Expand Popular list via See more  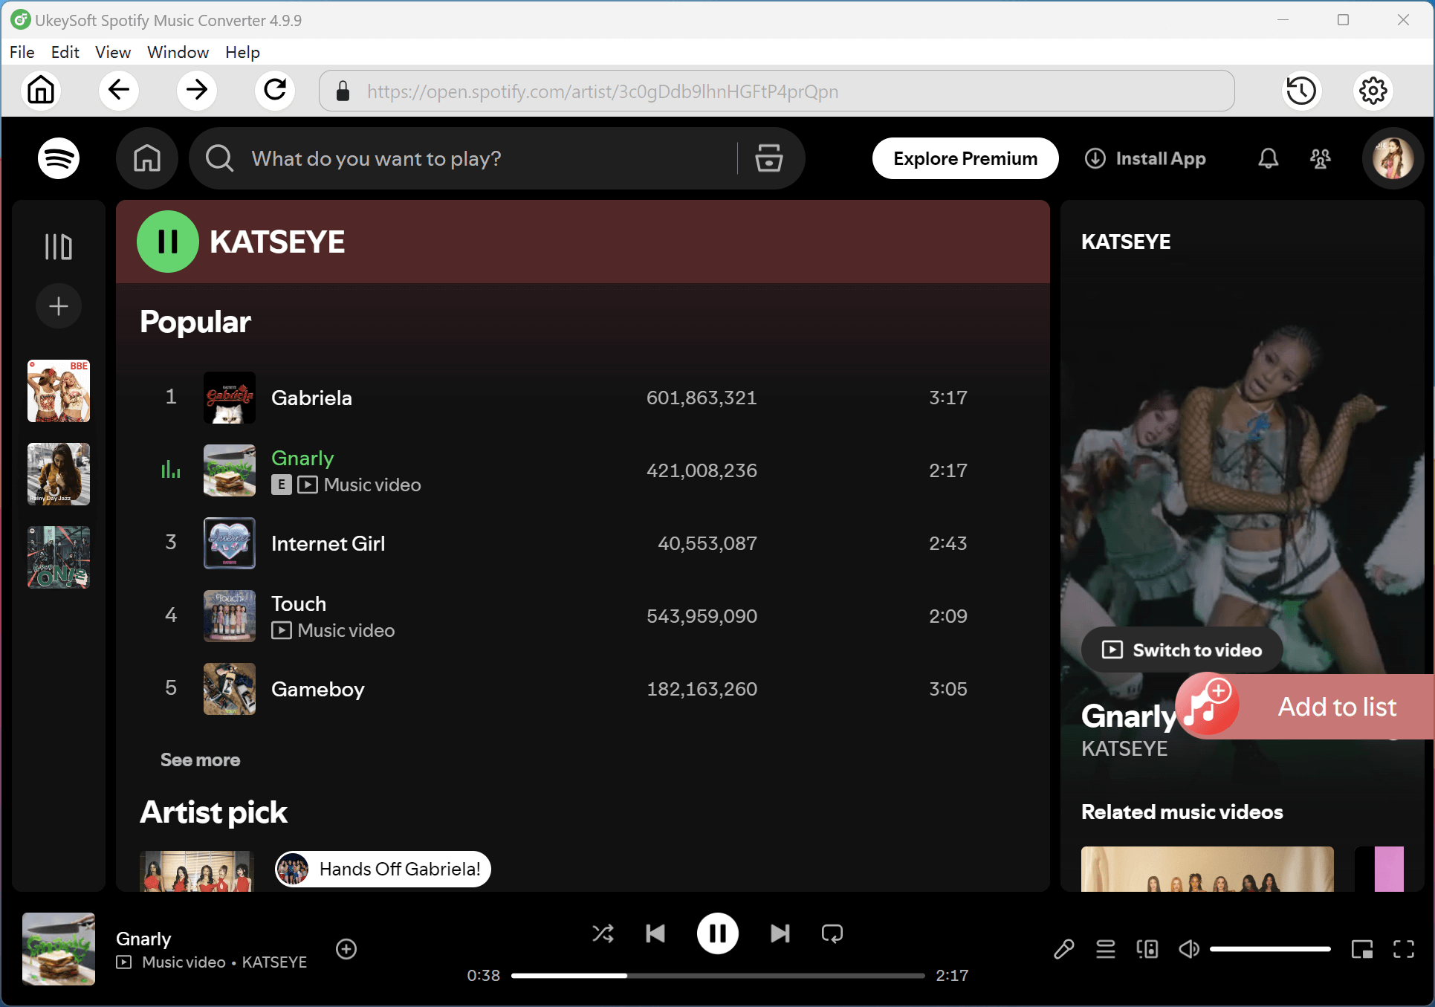click(200, 760)
